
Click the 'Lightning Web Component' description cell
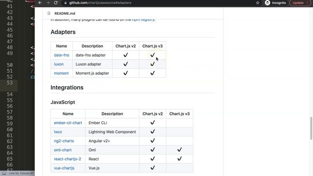(x=112, y=132)
